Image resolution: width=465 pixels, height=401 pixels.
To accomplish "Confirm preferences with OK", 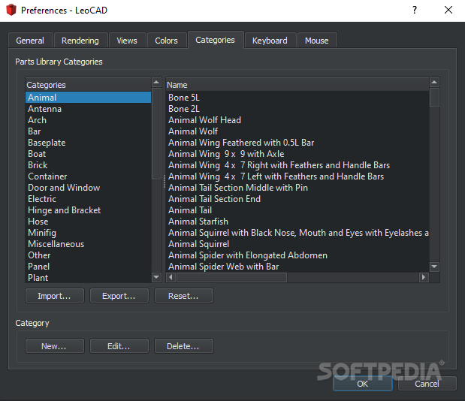I will tap(363, 384).
